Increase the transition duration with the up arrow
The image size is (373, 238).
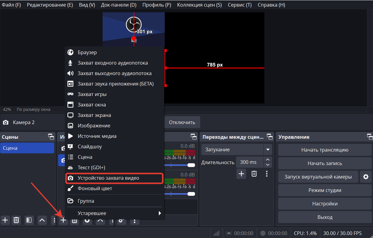tap(268, 159)
